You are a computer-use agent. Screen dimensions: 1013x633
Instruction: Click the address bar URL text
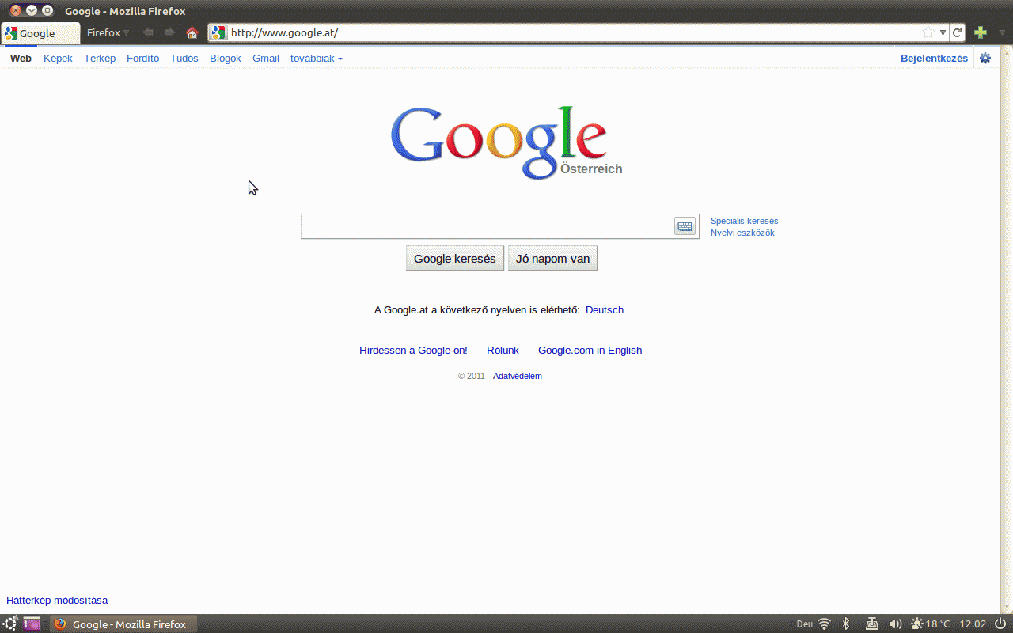(284, 32)
